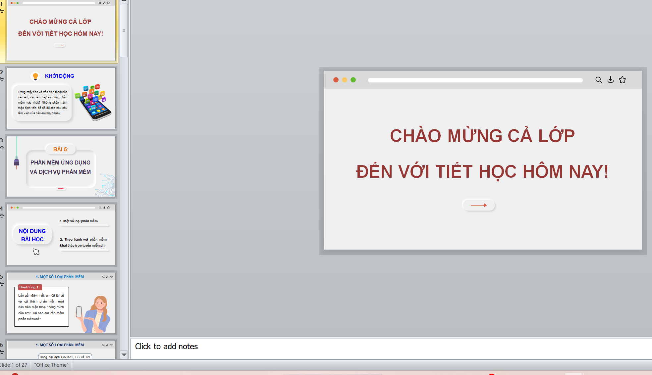The width and height of the screenshot is (652, 375).
Task: Click the title text CHÀO MỪNG CẢ LỚP
Action: 482,136
